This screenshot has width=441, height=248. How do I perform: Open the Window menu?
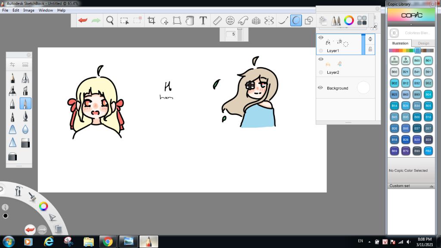[x=46, y=10]
